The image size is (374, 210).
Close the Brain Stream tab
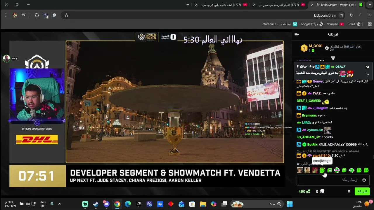click(312, 5)
